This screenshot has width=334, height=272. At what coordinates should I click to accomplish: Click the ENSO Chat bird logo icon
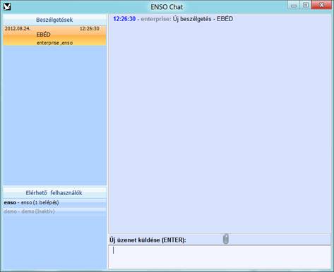pos(7,6)
